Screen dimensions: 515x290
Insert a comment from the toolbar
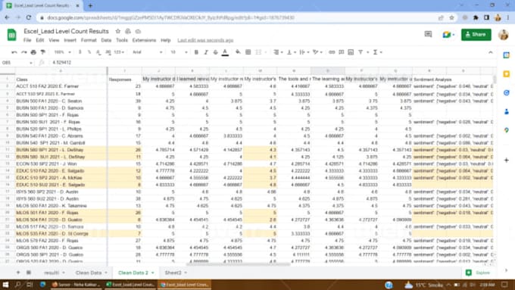pyautogui.click(x=342, y=52)
